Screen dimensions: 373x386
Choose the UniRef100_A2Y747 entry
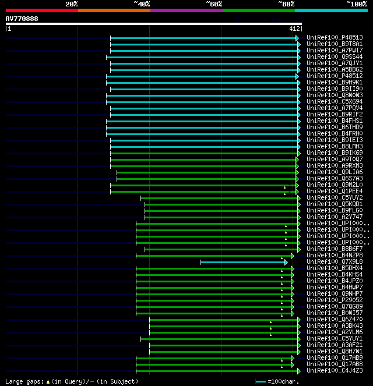[x=335, y=217]
